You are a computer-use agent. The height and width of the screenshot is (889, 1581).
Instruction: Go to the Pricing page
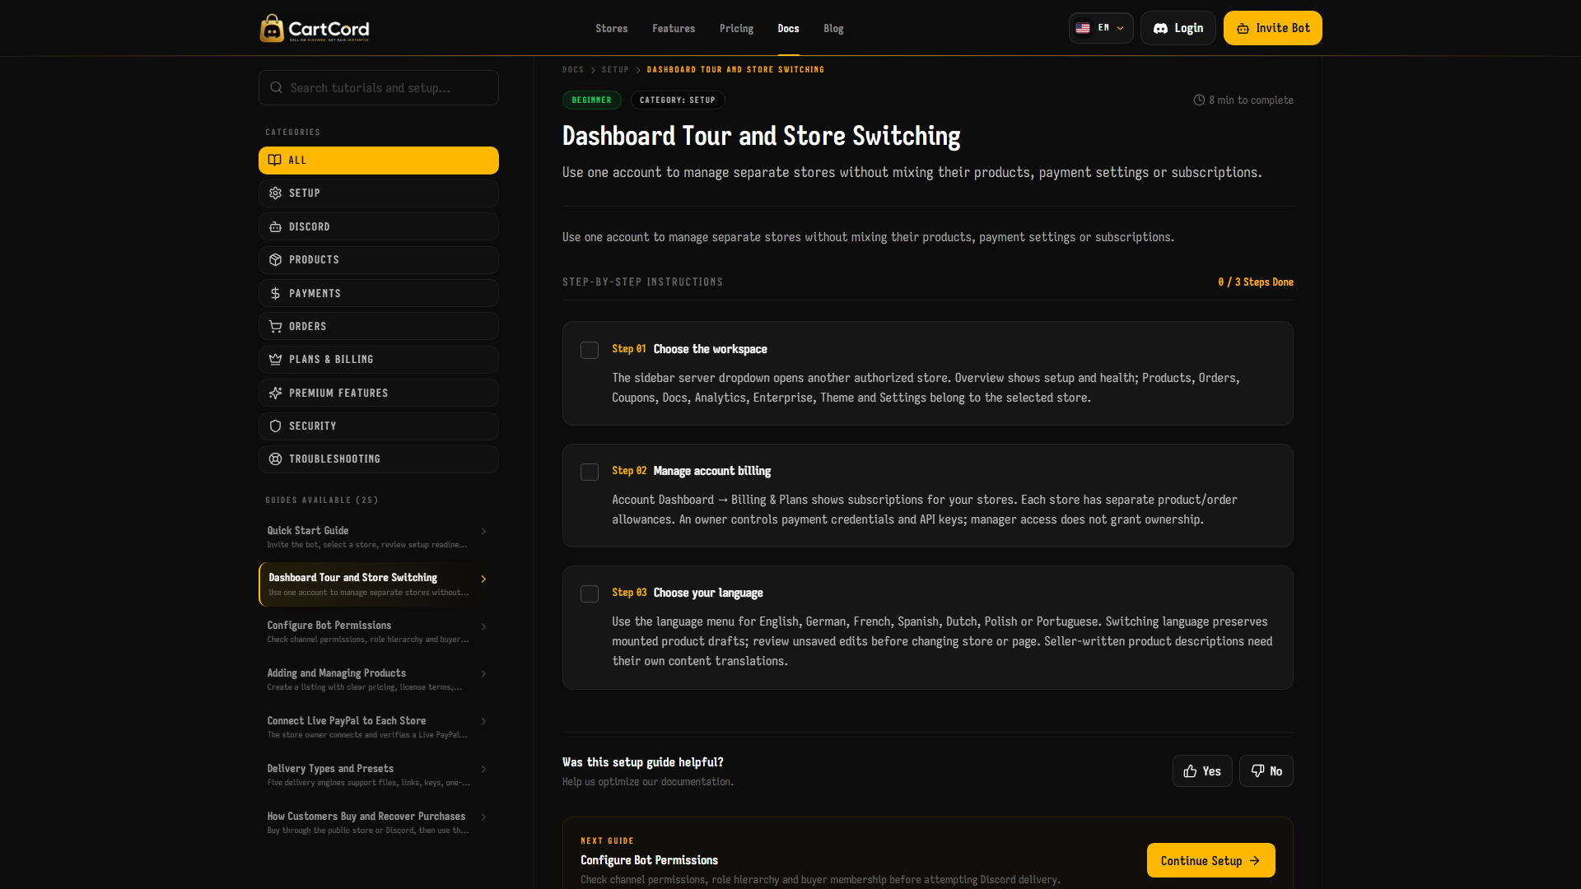[x=736, y=28]
